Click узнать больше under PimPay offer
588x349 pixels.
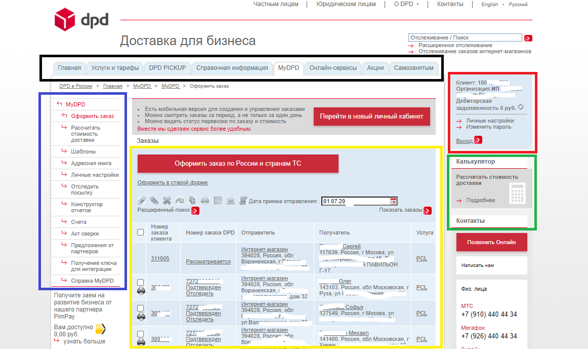point(84,341)
